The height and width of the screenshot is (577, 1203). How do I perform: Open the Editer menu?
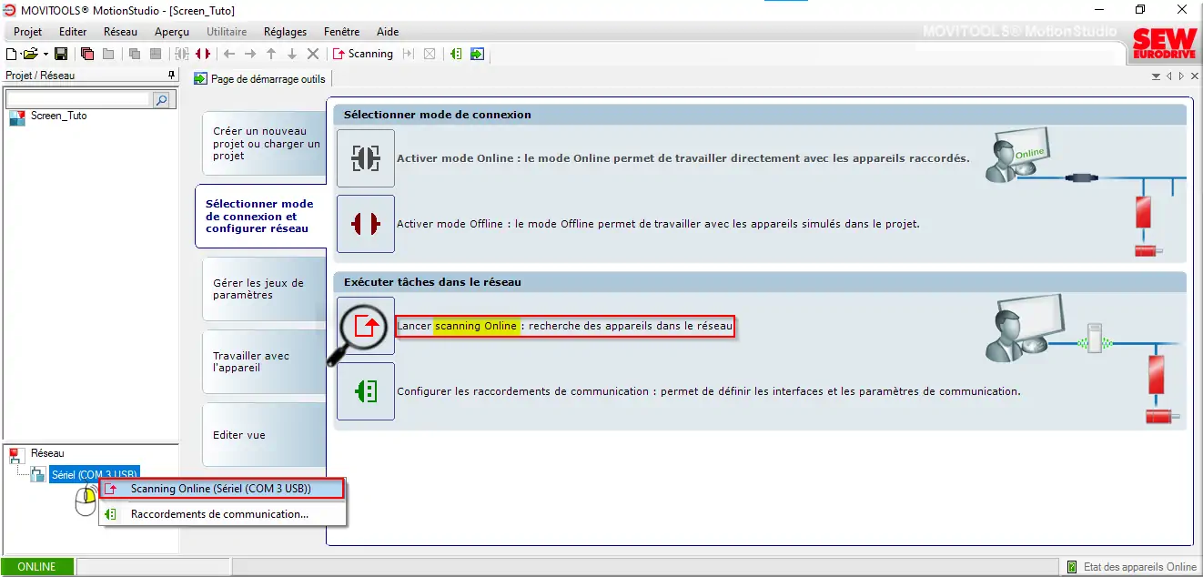pos(73,32)
